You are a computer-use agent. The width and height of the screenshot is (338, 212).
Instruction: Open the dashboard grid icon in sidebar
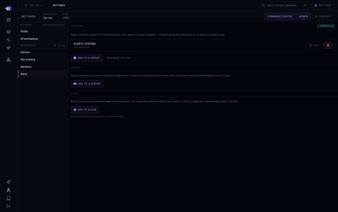pos(8,20)
